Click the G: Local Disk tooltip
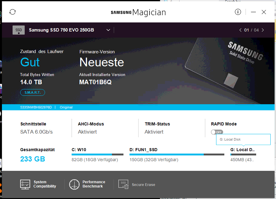 pos(243,139)
